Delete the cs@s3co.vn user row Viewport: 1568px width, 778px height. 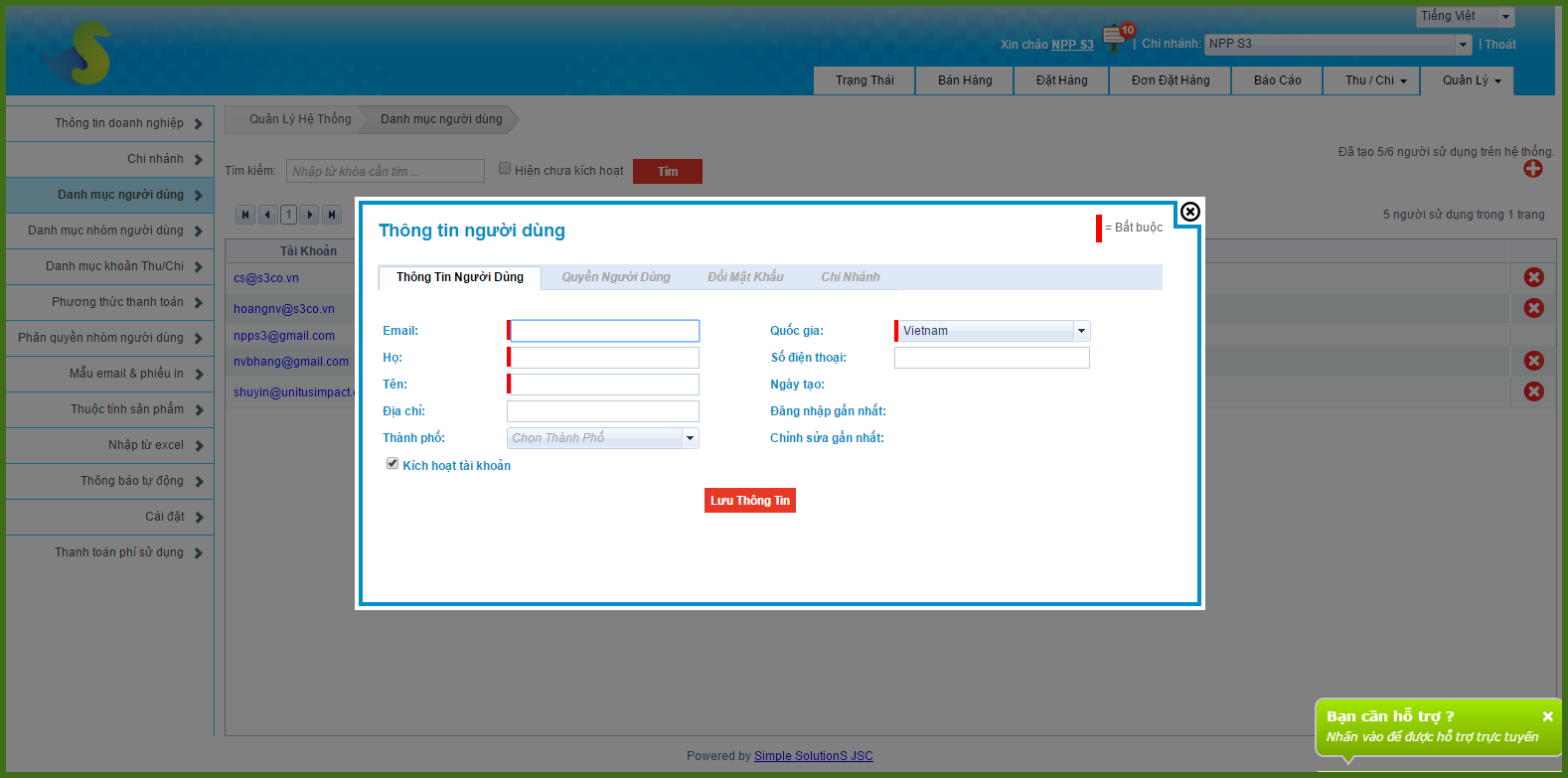coord(1533,277)
